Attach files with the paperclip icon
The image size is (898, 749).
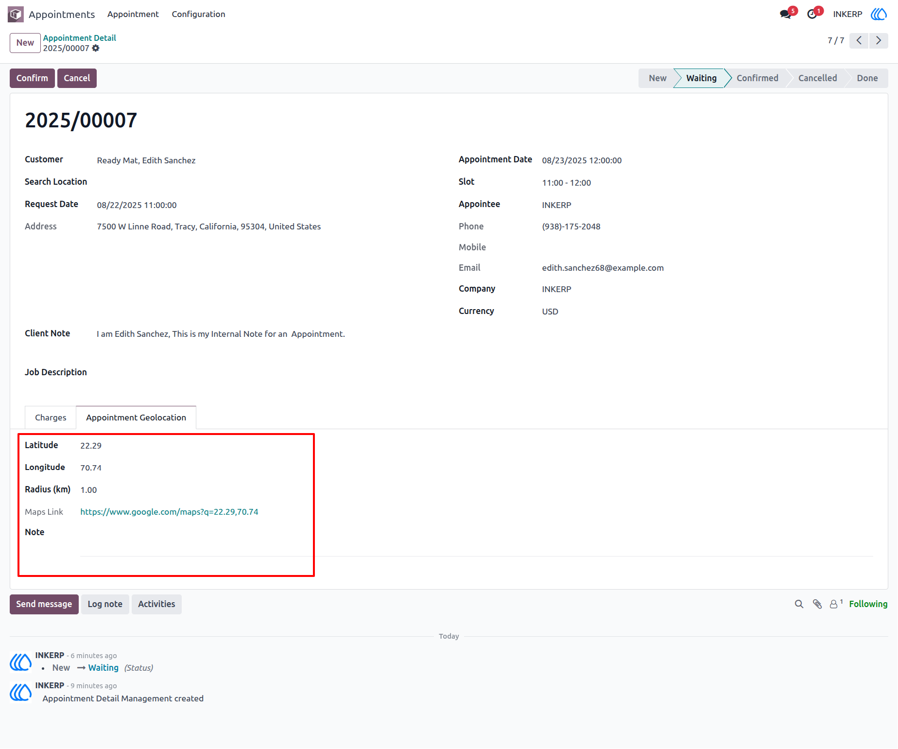(x=817, y=604)
